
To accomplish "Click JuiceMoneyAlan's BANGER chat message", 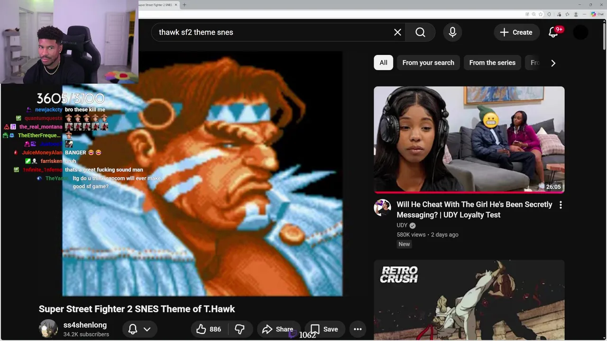I will coord(83,153).
